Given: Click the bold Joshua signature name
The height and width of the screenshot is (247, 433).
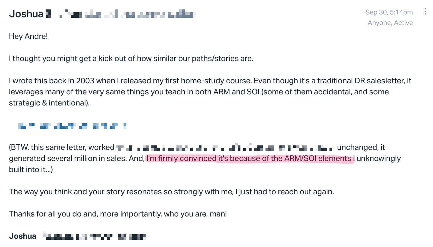Looking at the screenshot, I should point(23,236).
